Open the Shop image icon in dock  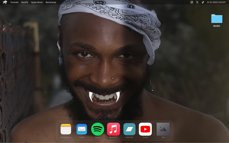pyautogui.click(x=163, y=129)
